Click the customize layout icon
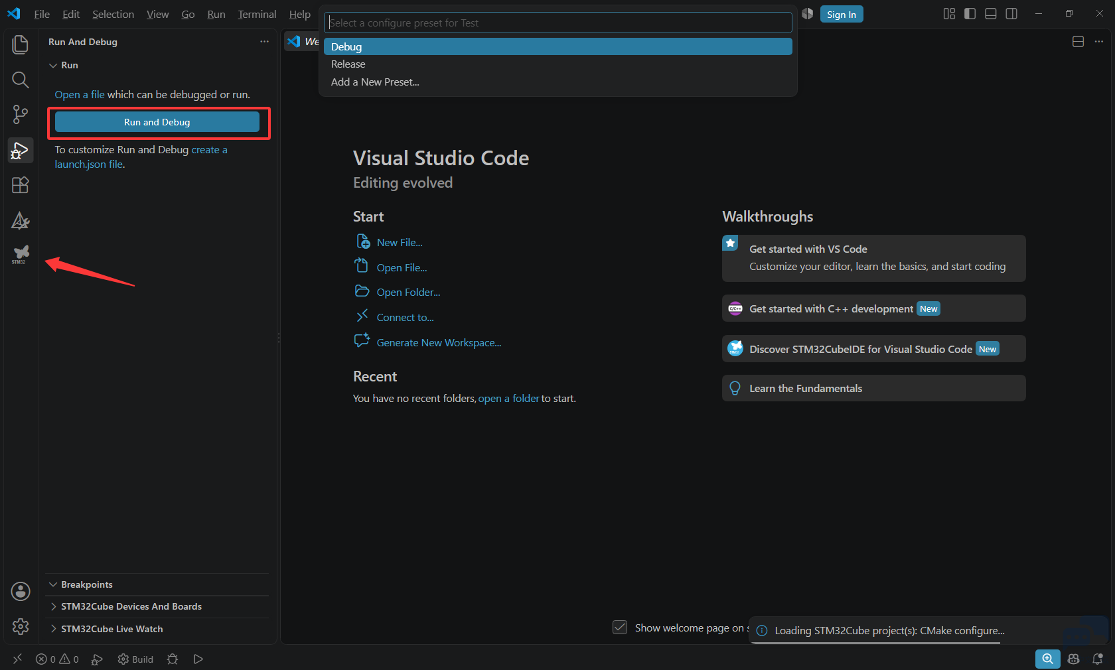The width and height of the screenshot is (1115, 670). 949,14
